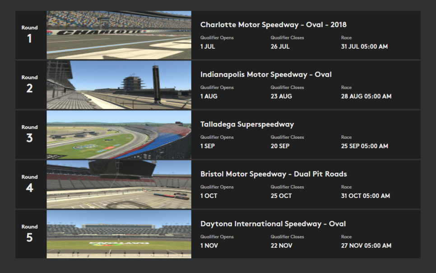Click qualifier opens date '1 JUL'
This screenshot has height=273, width=436.
click(x=208, y=47)
